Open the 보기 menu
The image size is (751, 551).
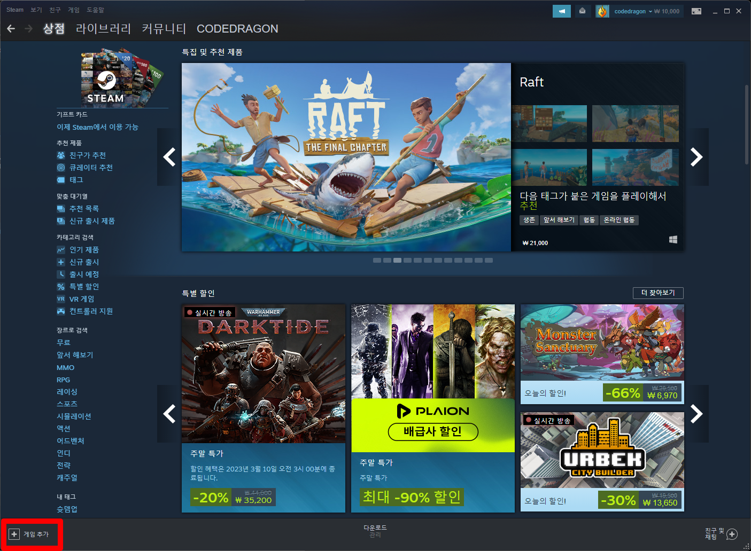(x=36, y=10)
